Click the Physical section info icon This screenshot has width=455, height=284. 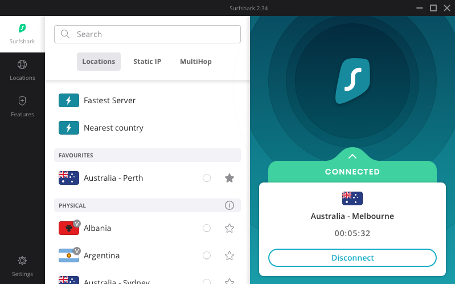229,205
